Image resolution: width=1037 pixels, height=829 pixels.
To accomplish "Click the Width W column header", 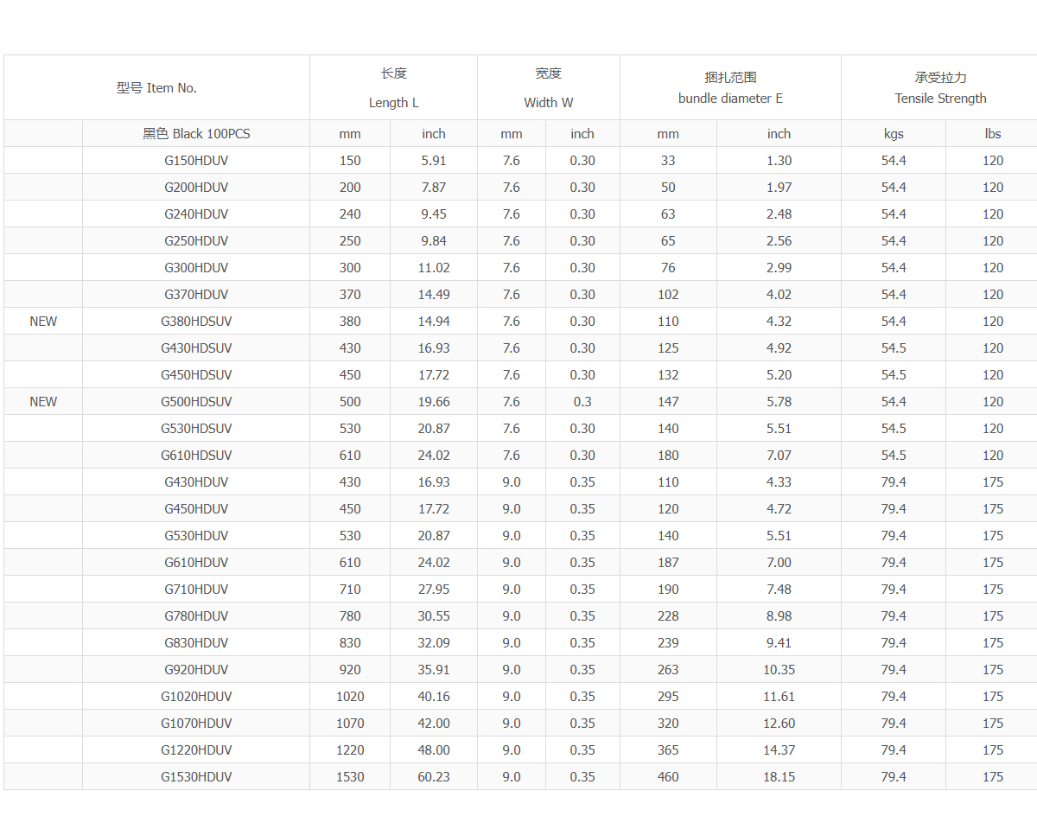I will pos(548,88).
